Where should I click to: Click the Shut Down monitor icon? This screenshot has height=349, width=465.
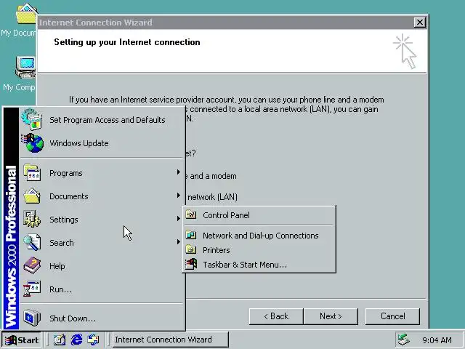(x=32, y=318)
